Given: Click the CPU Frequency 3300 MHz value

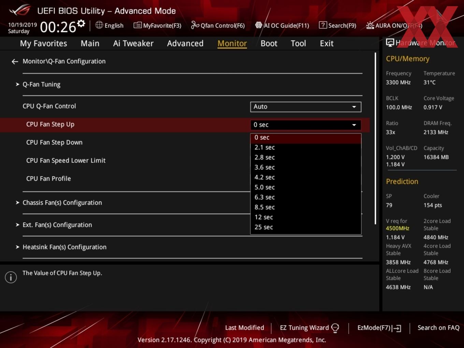Looking at the screenshot, I should tap(398, 82).
